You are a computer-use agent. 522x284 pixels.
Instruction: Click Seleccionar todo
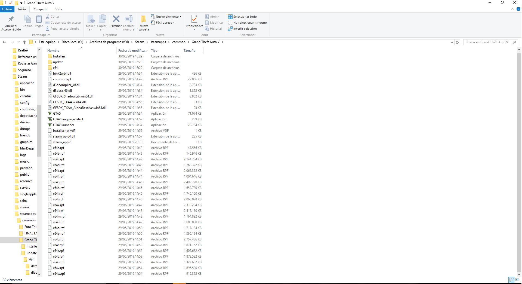click(x=243, y=17)
